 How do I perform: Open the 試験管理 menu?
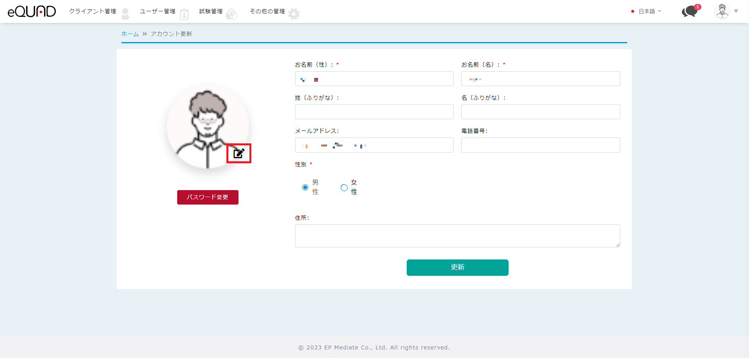(x=211, y=11)
